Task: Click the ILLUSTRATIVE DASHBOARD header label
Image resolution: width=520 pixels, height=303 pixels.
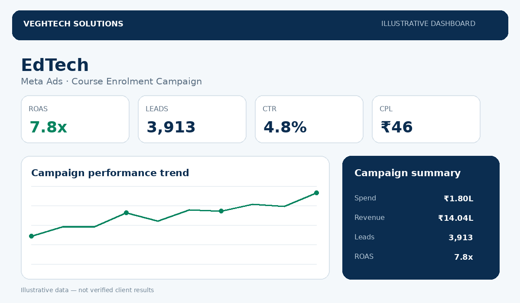Action: click(x=428, y=24)
